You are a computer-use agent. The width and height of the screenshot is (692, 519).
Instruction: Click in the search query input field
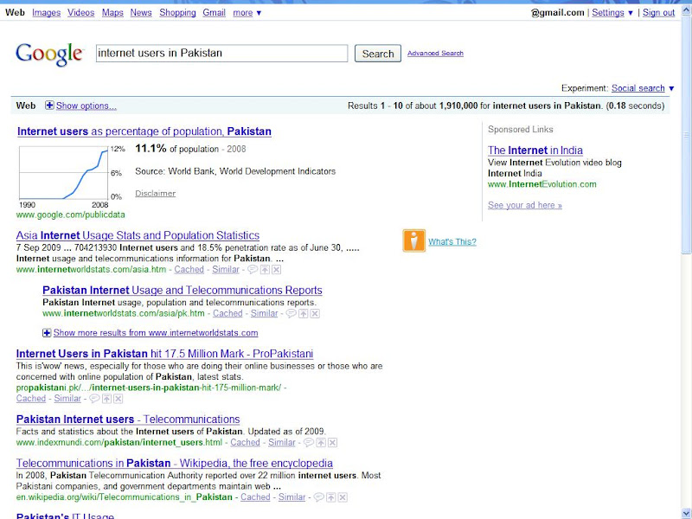pos(221,54)
